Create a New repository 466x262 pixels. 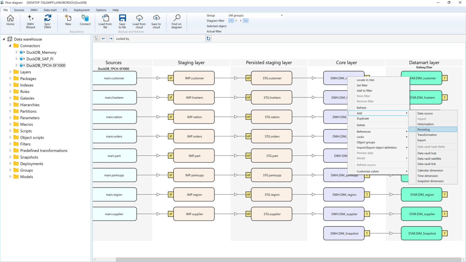click(68, 20)
